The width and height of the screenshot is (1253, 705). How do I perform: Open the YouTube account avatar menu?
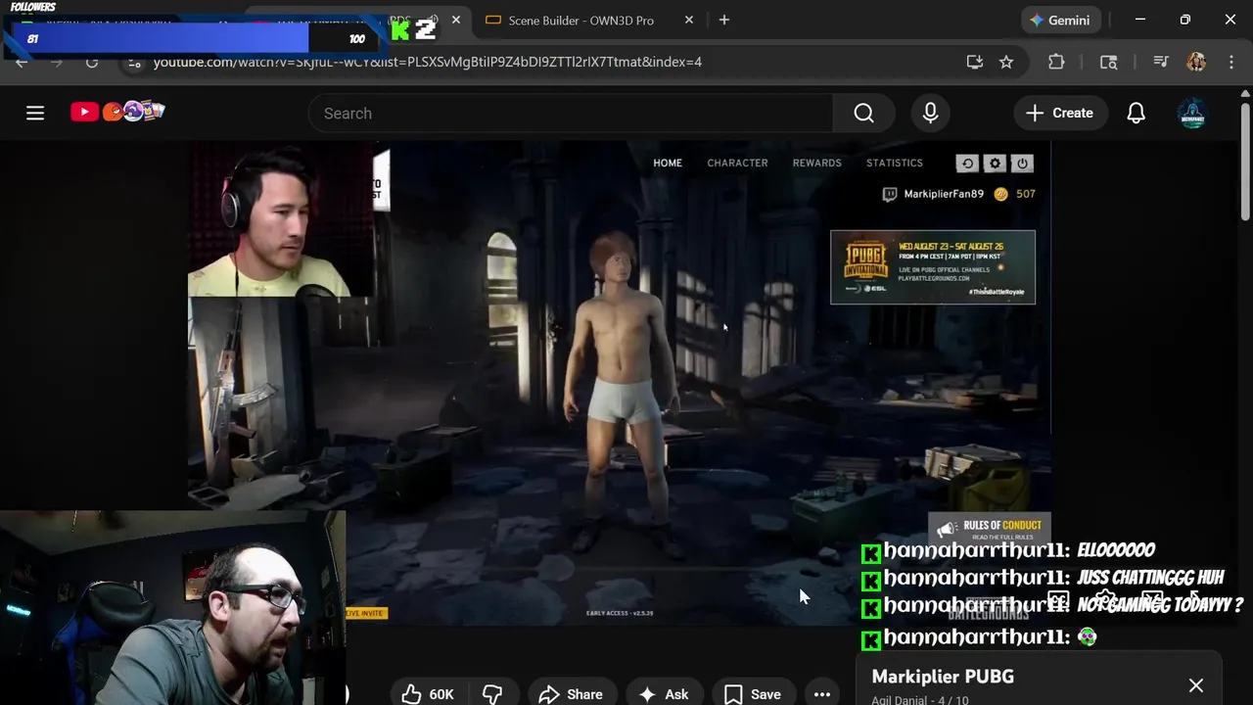click(x=1192, y=113)
